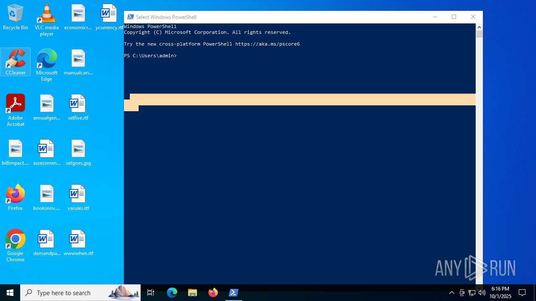Click the PowerShell taskbar button
The width and height of the screenshot is (536, 301).
233,293
